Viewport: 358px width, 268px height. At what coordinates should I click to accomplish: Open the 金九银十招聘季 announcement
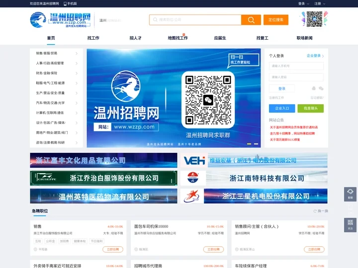[x=292, y=134]
